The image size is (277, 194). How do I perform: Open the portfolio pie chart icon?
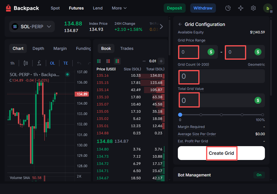[x=228, y=8]
